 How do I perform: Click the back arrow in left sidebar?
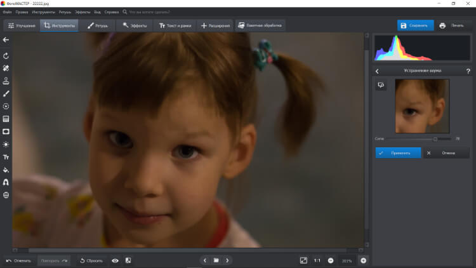(x=6, y=40)
